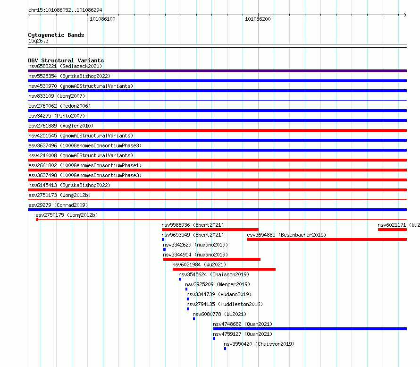
Task: Open nsv6080778 (Wu2021) label
Action: point(219,314)
